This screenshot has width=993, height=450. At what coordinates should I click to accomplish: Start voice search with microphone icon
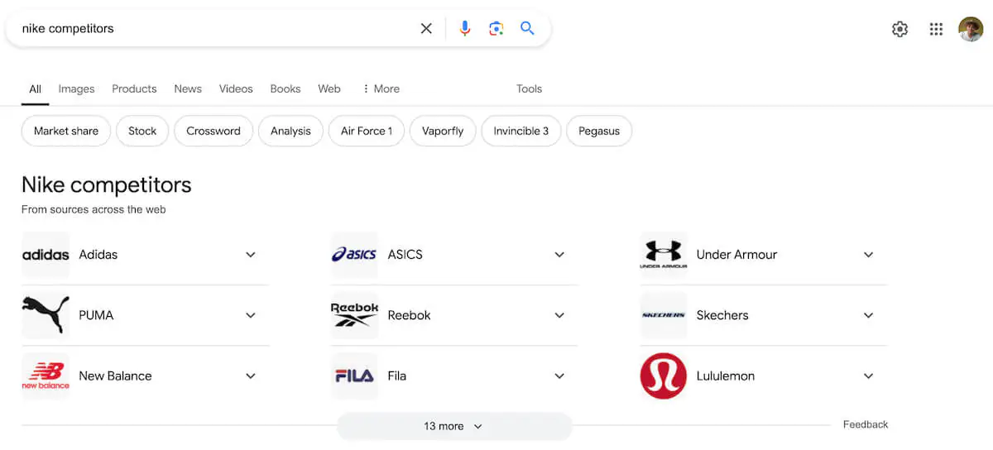[465, 28]
